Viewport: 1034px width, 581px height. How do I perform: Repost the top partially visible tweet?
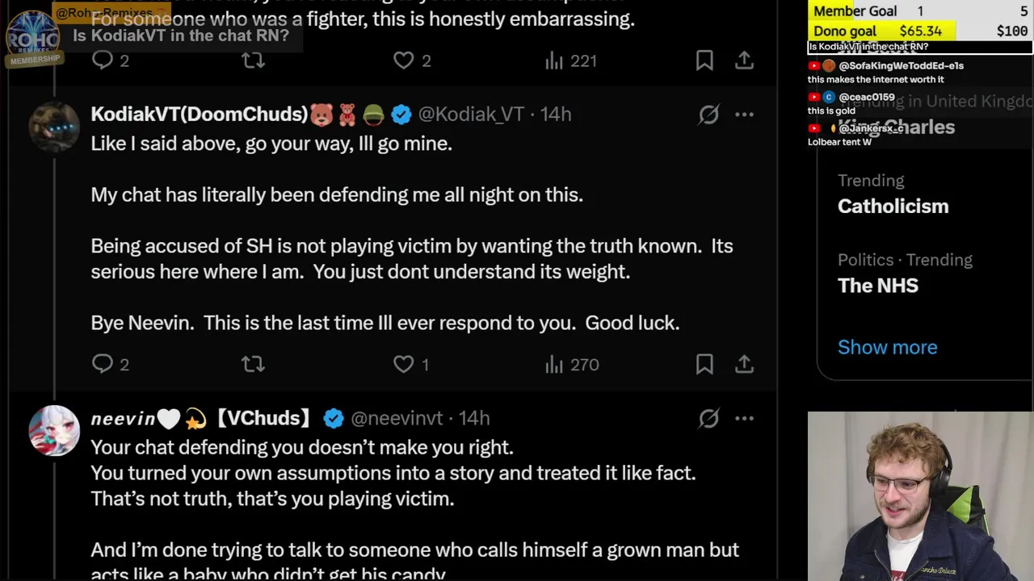253,61
